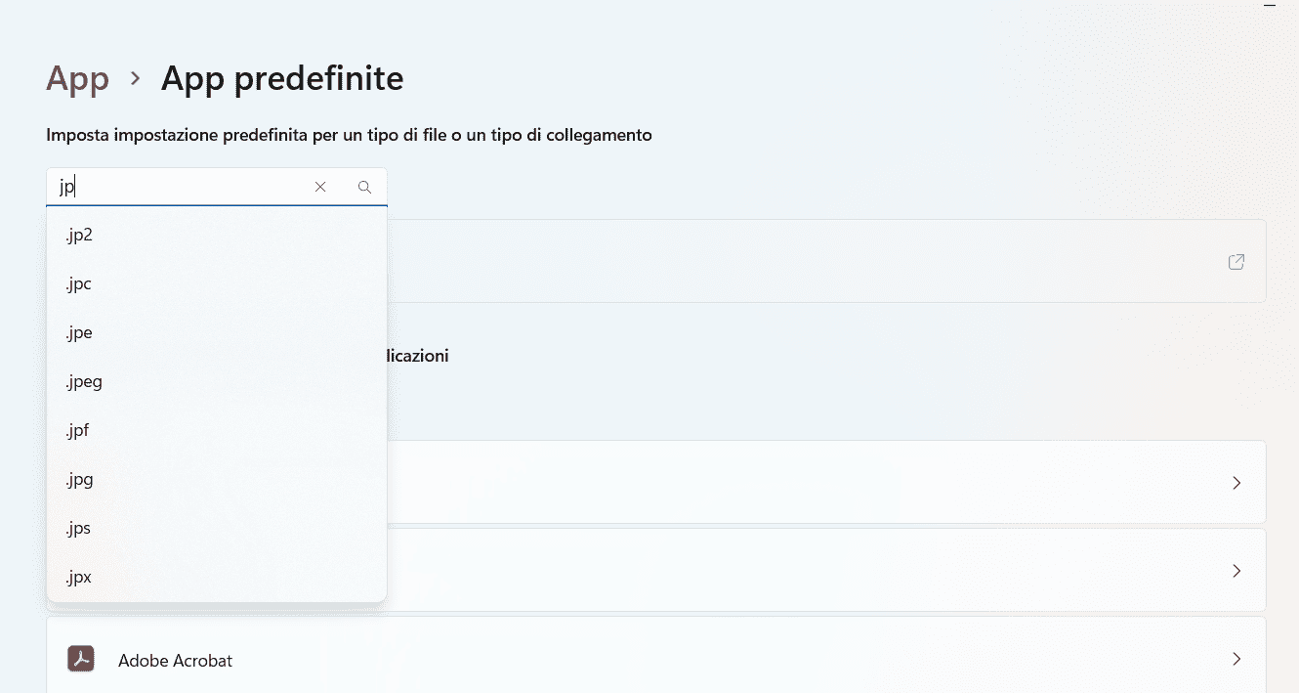This screenshot has height=693, width=1299.
Task: Click the Adobe Acrobat app icon
Action: point(80,660)
